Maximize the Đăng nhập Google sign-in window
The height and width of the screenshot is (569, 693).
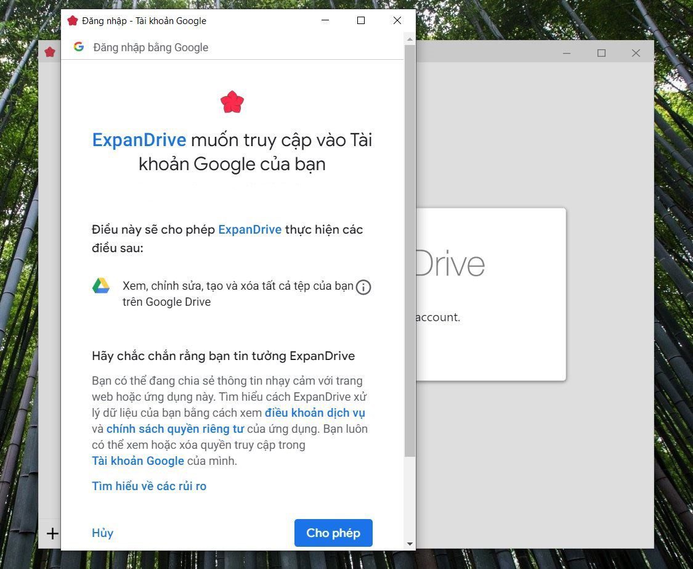click(361, 20)
